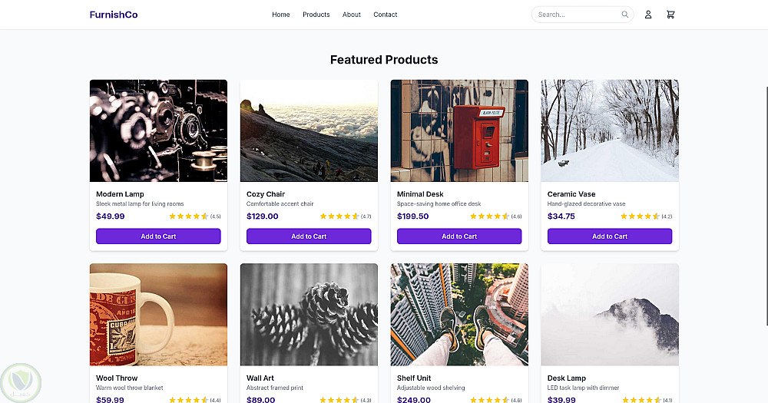Click the Cozy Chair star rating
Viewport: 768px width, 403px height.
coord(339,216)
